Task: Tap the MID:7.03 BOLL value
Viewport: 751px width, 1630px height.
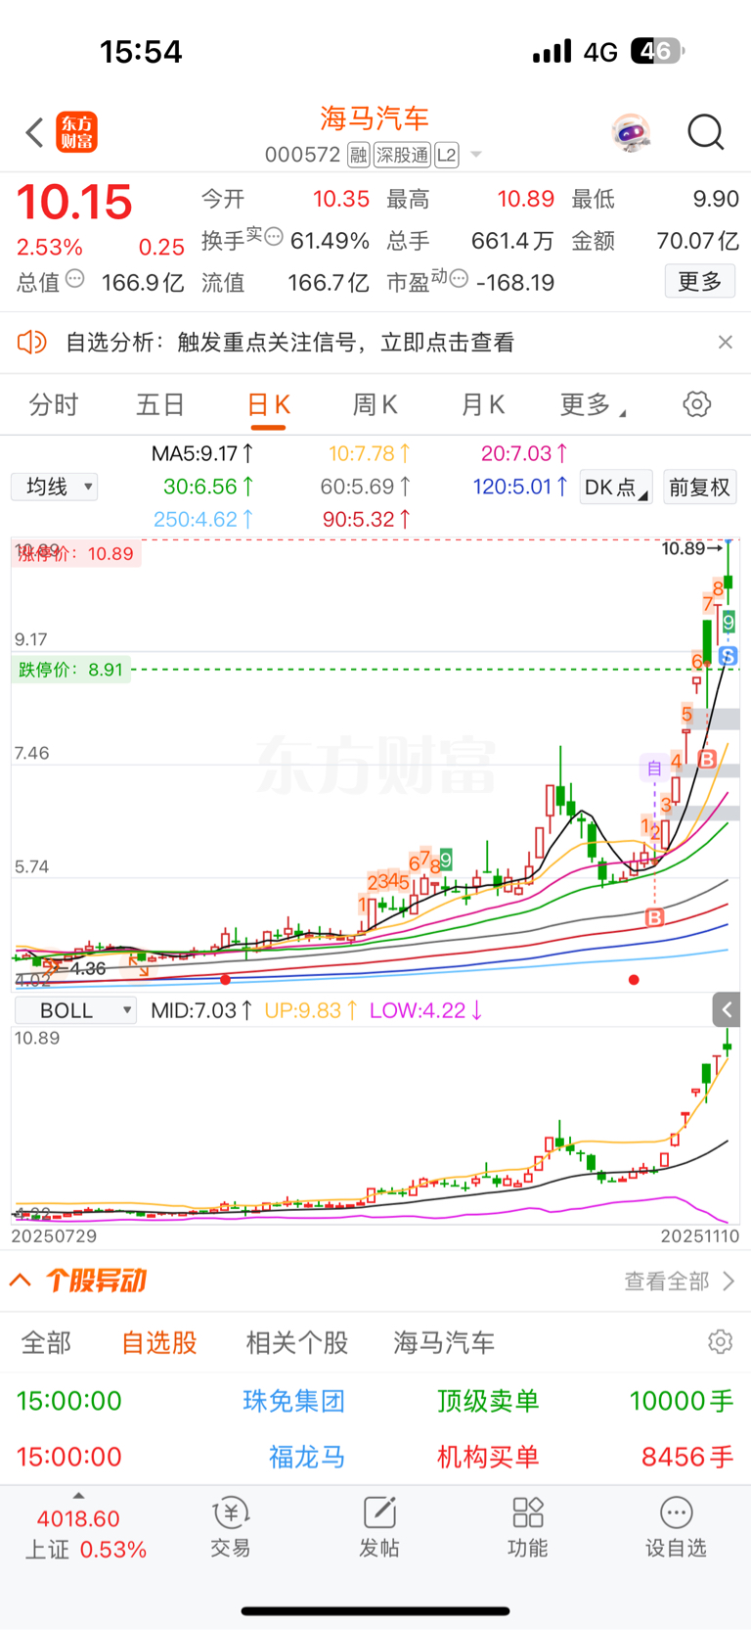Action: tap(202, 1010)
